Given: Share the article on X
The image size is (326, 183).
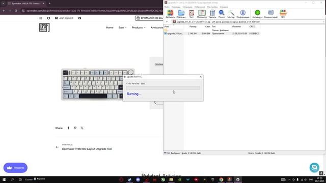Looking at the screenshot, I should tap(82, 128).
